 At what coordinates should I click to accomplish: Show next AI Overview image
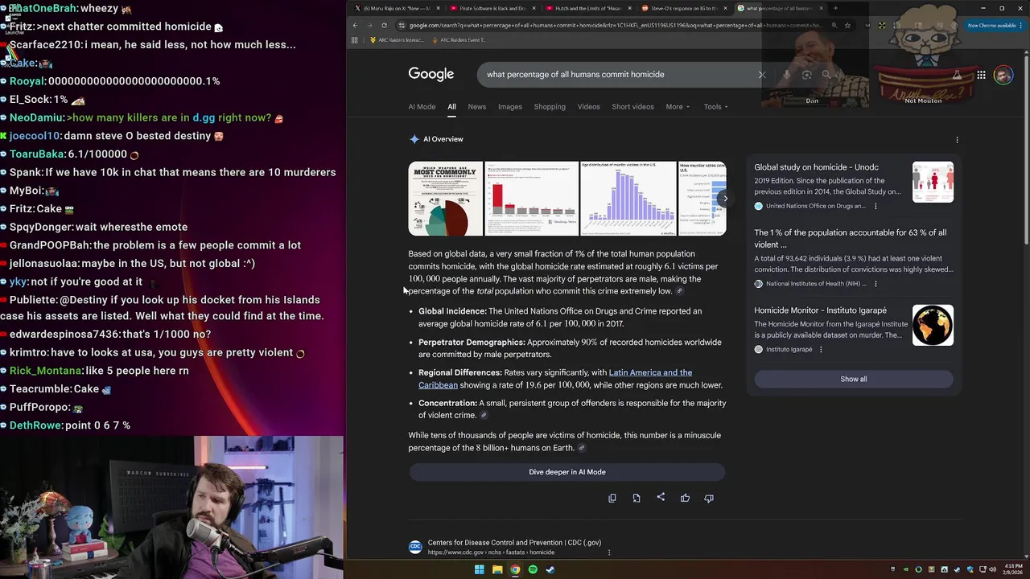coord(725,199)
